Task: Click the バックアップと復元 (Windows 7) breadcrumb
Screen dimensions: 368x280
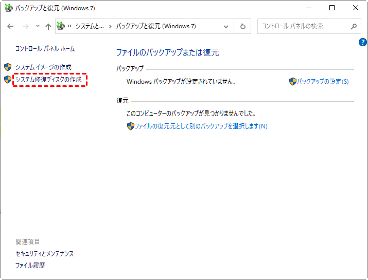Action: (x=156, y=26)
